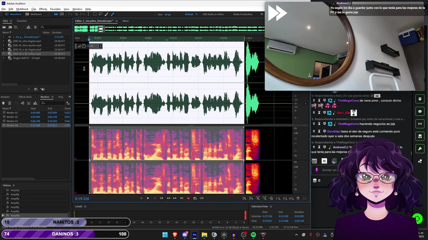The width and height of the screenshot is (428, 240).
Task: Click Zoom Out Amplitude icon
Action: coord(251,198)
